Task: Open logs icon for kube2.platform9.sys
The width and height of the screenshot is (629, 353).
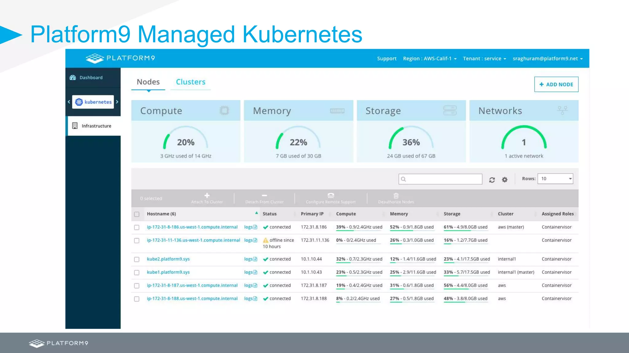Action: tap(255, 259)
